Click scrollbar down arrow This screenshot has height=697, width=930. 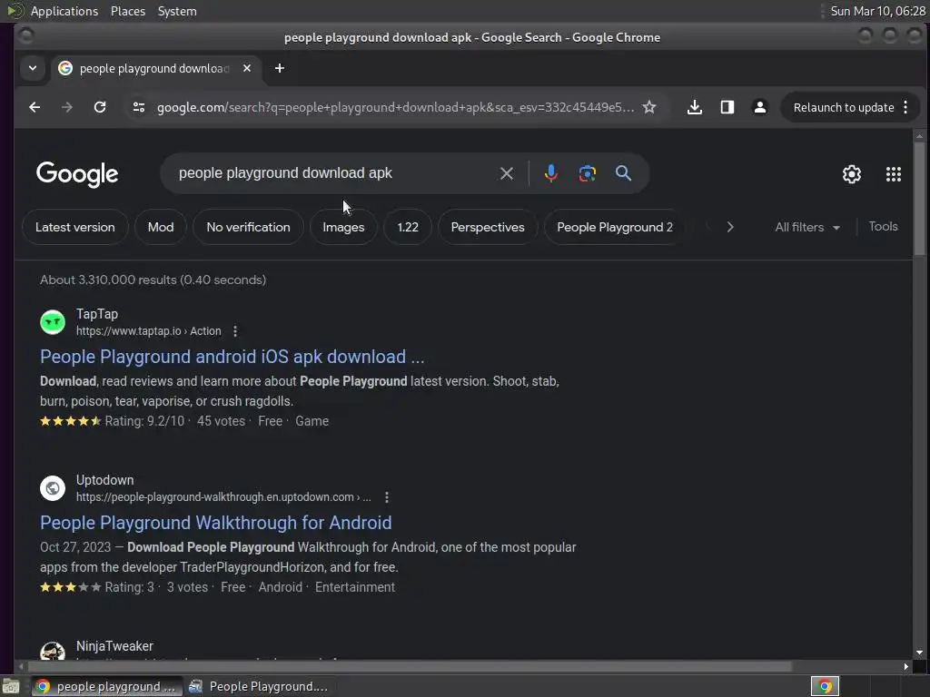coord(919,652)
